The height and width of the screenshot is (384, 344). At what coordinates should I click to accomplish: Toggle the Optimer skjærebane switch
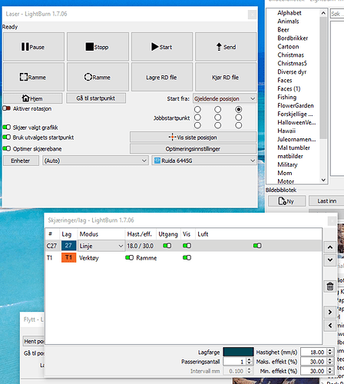click(x=6, y=148)
